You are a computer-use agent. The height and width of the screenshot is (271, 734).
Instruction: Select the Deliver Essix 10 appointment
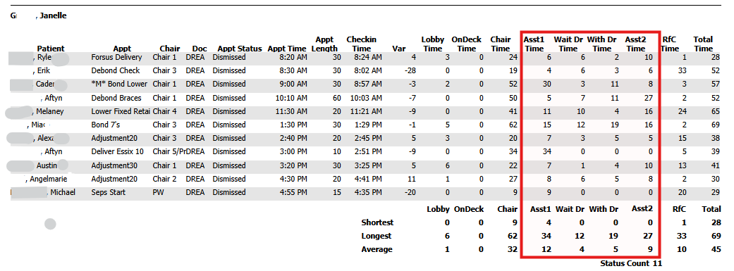coord(118,152)
